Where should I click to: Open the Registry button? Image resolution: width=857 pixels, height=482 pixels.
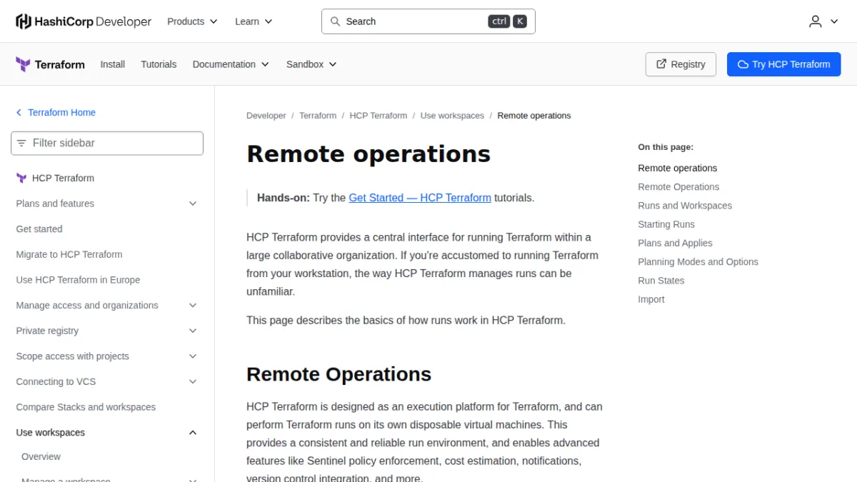click(x=681, y=64)
